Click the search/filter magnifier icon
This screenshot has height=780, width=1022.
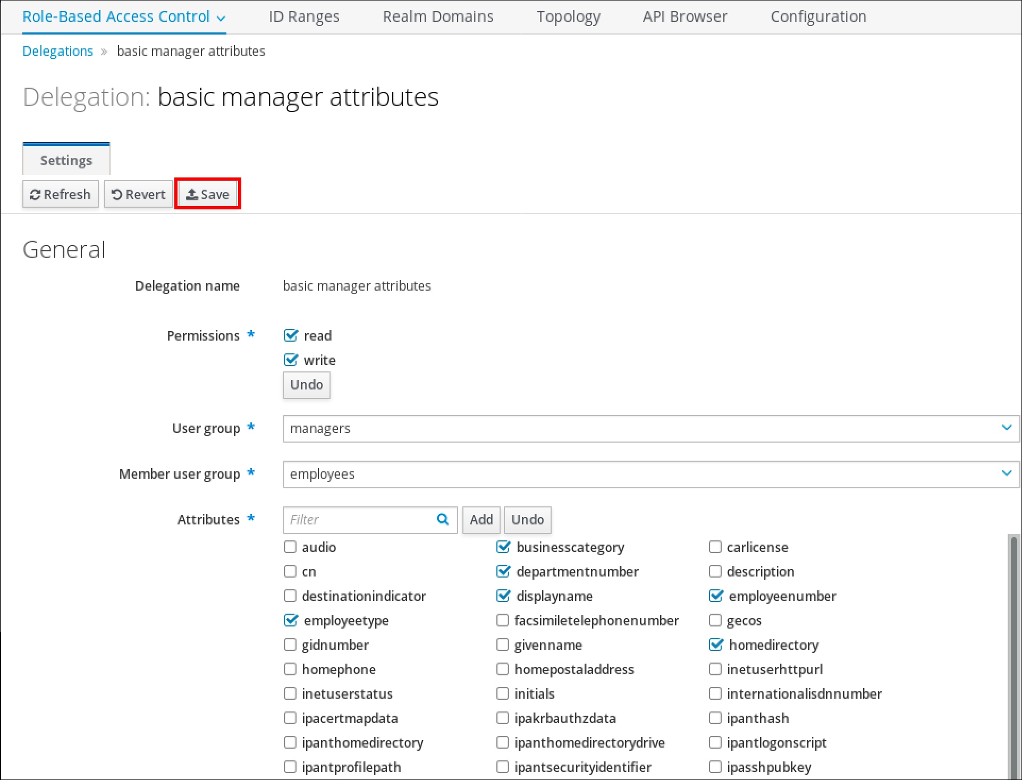(x=443, y=520)
